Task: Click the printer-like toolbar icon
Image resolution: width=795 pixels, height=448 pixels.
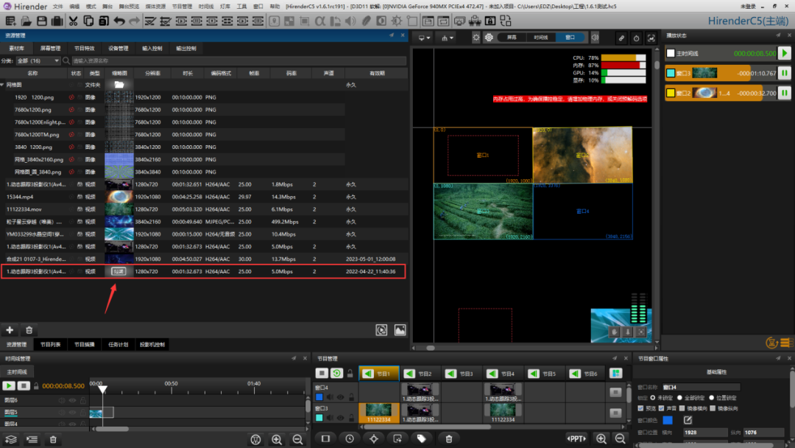Action: point(459,21)
